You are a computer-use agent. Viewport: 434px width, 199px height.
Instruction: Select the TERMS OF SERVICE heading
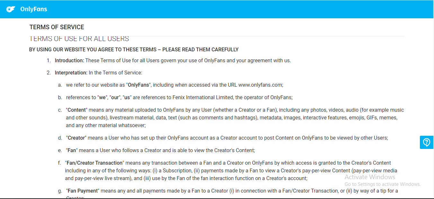tap(57, 27)
